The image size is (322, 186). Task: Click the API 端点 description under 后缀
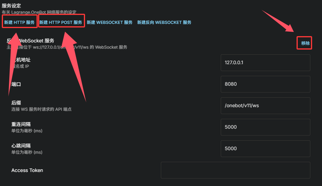click(41, 109)
